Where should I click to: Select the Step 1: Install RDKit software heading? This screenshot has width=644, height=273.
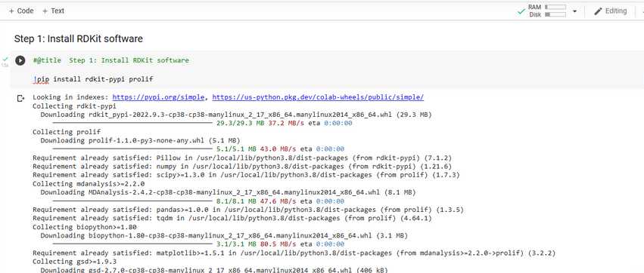pos(79,39)
